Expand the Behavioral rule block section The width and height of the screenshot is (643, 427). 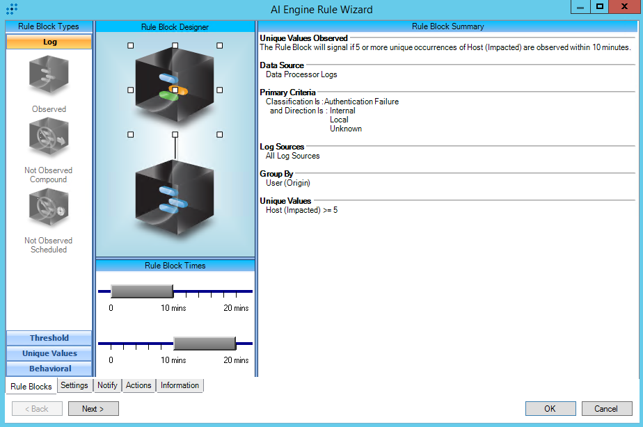point(49,369)
